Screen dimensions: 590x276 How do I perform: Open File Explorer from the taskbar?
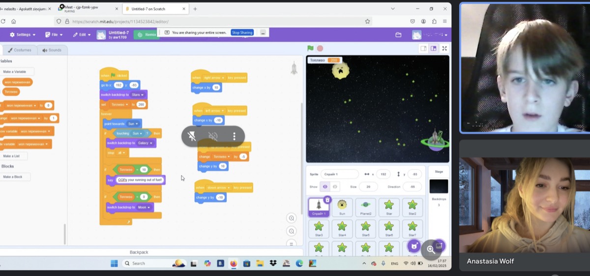[x=260, y=263]
